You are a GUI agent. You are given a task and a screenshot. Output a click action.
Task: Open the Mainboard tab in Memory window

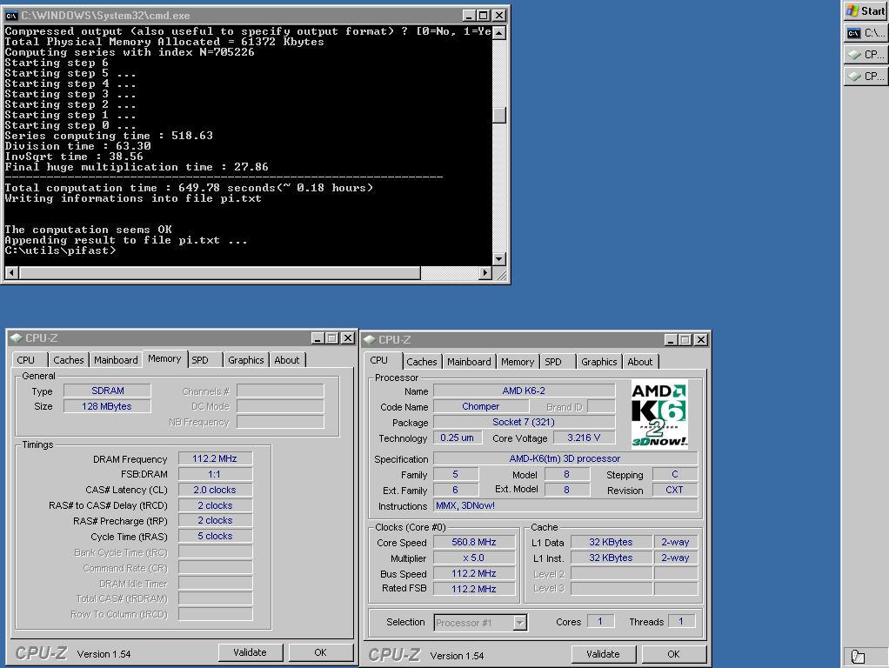coord(116,360)
